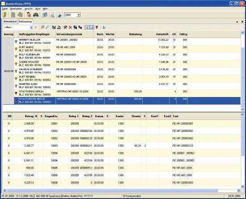The height and width of the screenshot is (199, 246).
Task: Click the printer icon in main toolbar
Action: pyautogui.click(x=45, y=15)
